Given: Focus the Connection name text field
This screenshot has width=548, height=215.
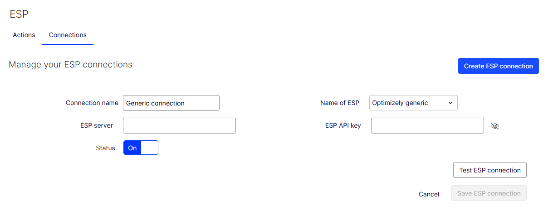Looking at the screenshot, I should pyautogui.click(x=171, y=103).
